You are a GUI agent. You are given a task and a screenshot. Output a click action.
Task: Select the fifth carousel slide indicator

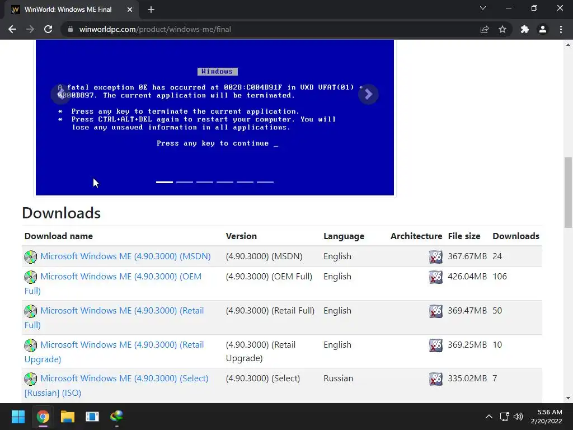click(x=245, y=182)
